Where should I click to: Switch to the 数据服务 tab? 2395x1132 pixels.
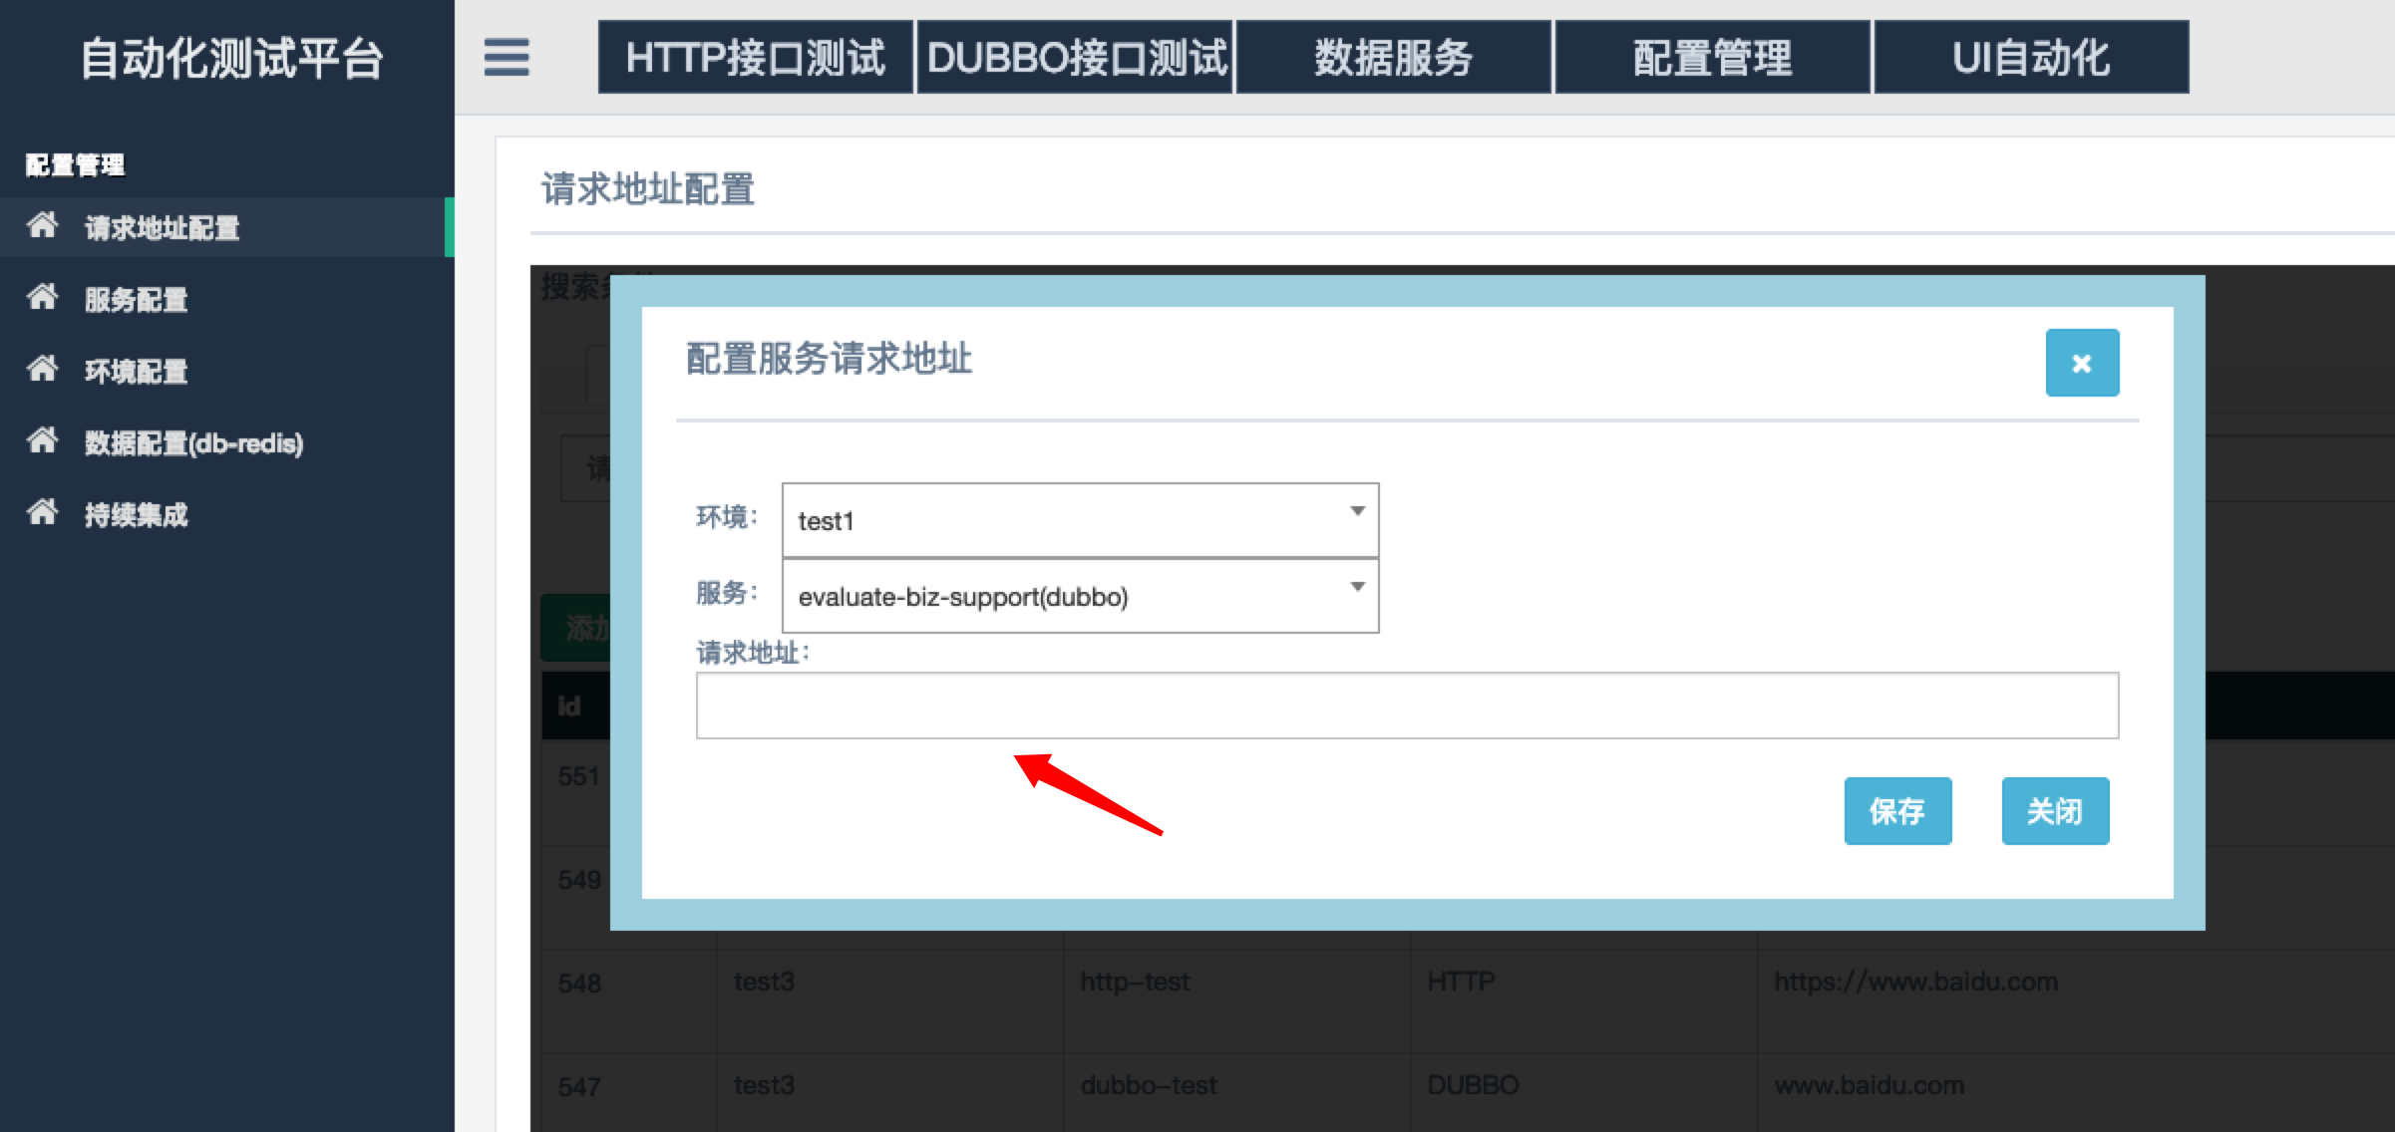pyautogui.click(x=1394, y=57)
